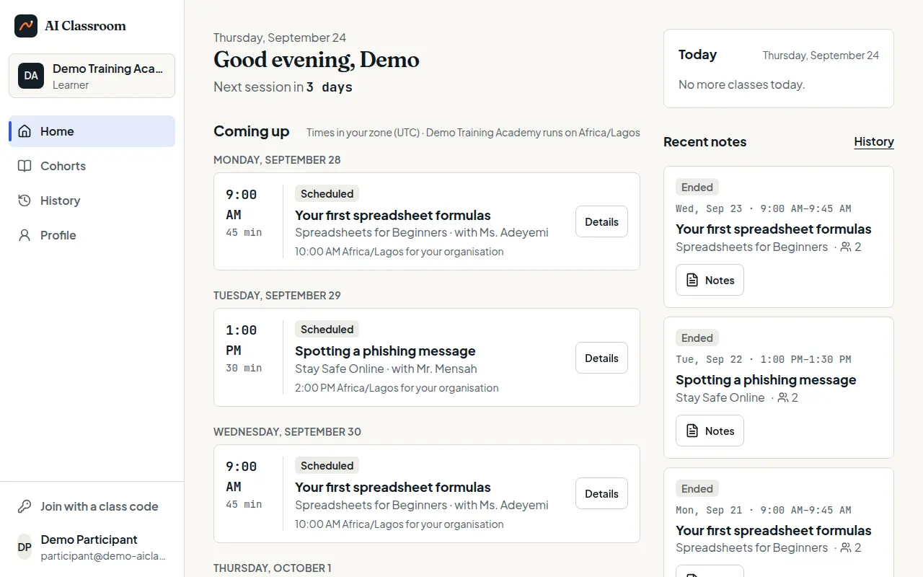The height and width of the screenshot is (577, 923).
Task: View Details for the Tuesday phishing session
Action: coord(601,358)
